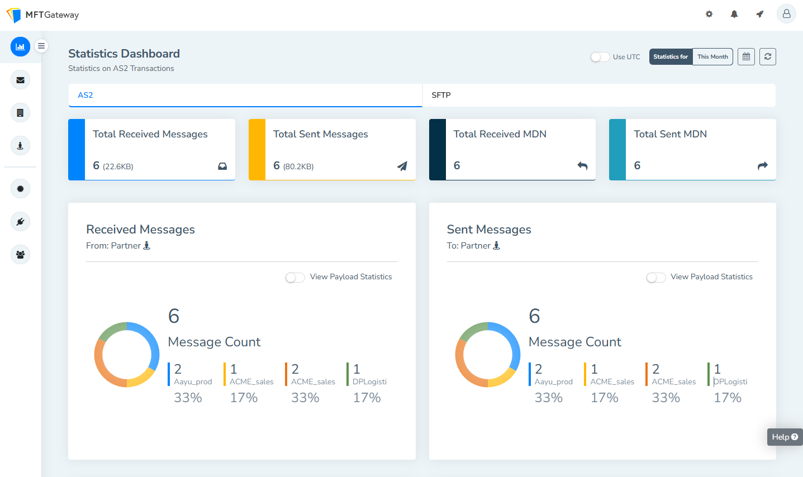Open the Partners sidebar icon

click(x=20, y=146)
